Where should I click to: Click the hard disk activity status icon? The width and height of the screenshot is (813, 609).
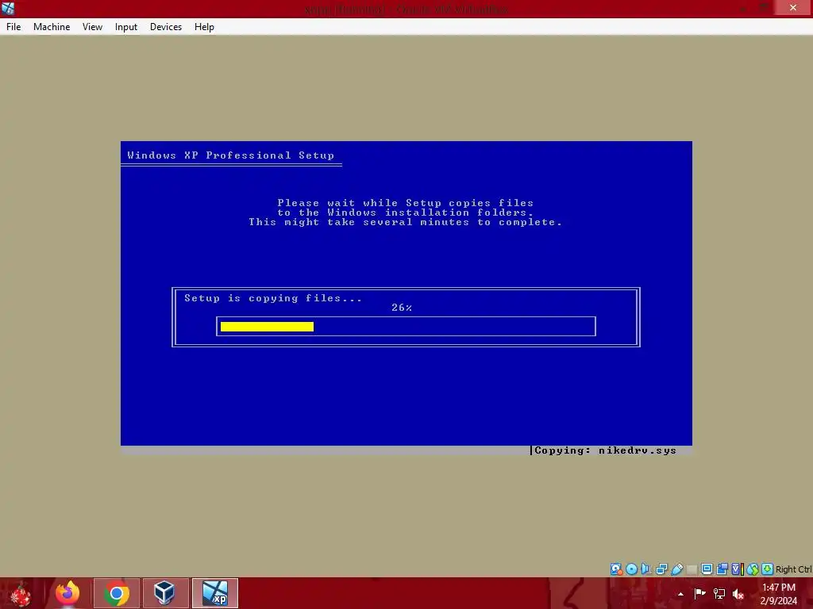[x=616, y=569]
